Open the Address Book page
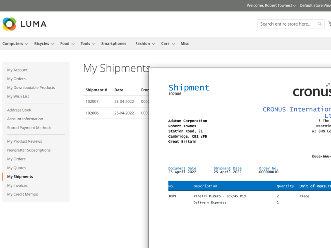The image size is (331, 248). [19, 110]
